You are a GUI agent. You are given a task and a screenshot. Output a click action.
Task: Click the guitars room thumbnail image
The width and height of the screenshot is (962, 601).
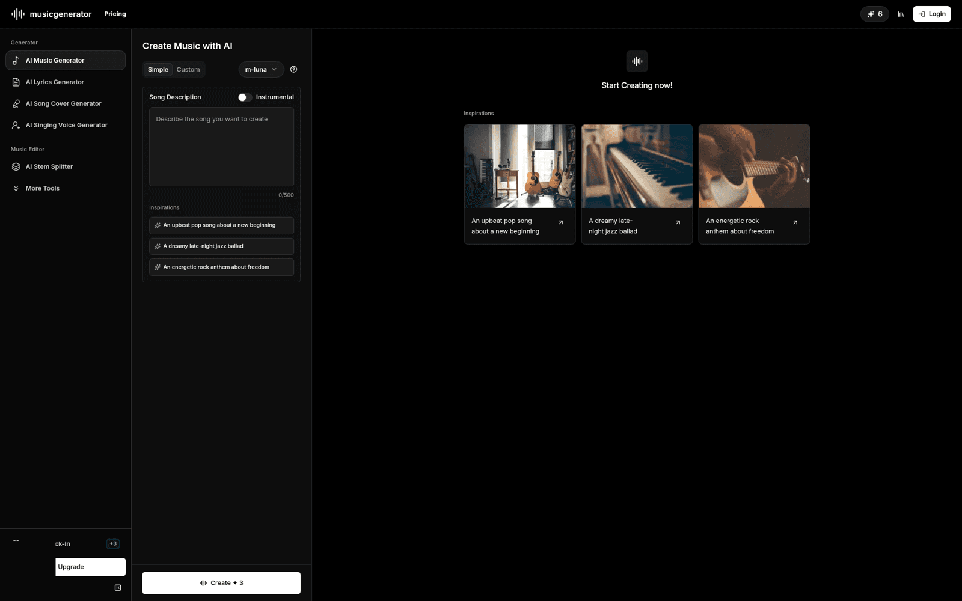tap(519, 166)
